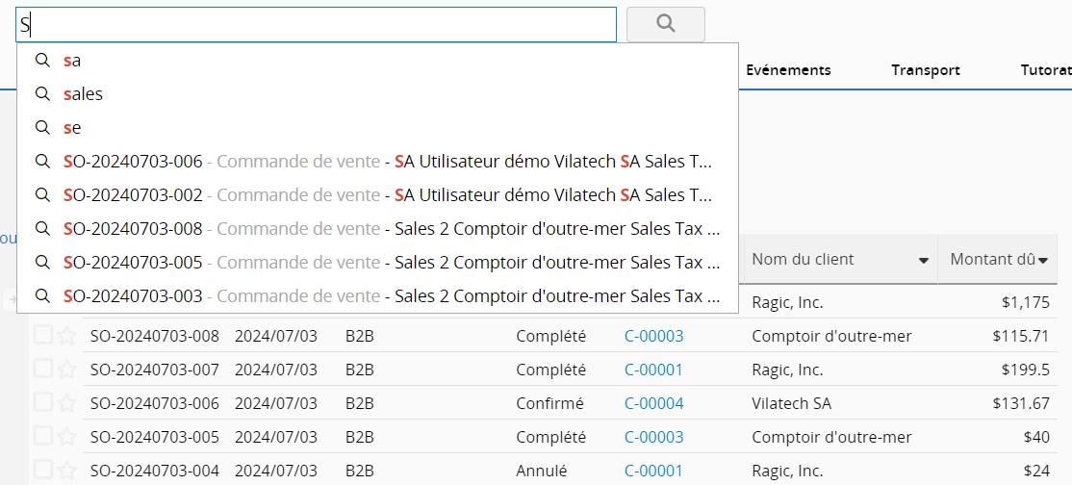Open the 'Montant dû' column dropdown arrow
The image size is (1072, 485).
pos(1043,261)
